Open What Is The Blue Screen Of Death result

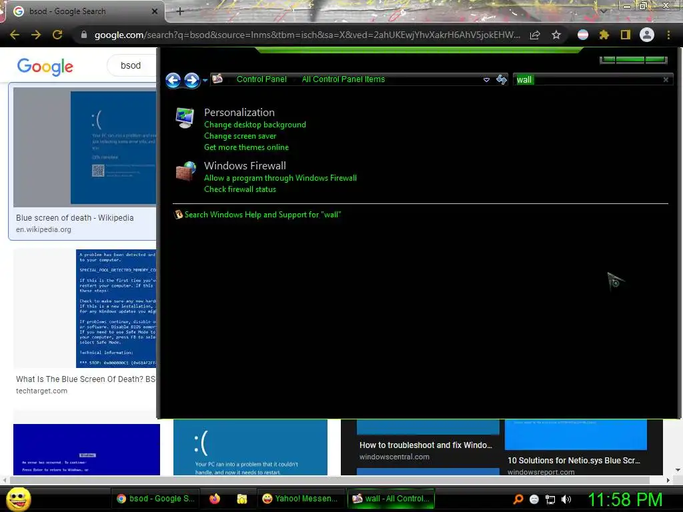(x=85, y=379)
